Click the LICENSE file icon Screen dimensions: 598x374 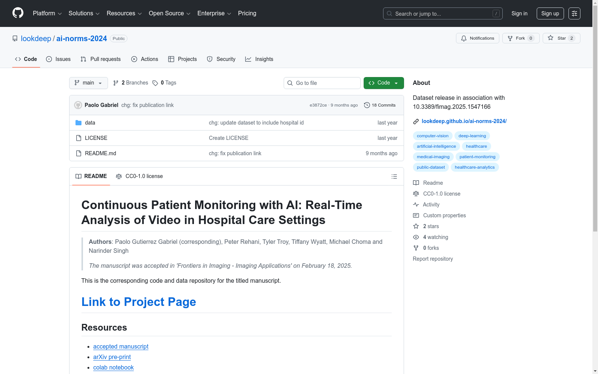click(78, 138)
